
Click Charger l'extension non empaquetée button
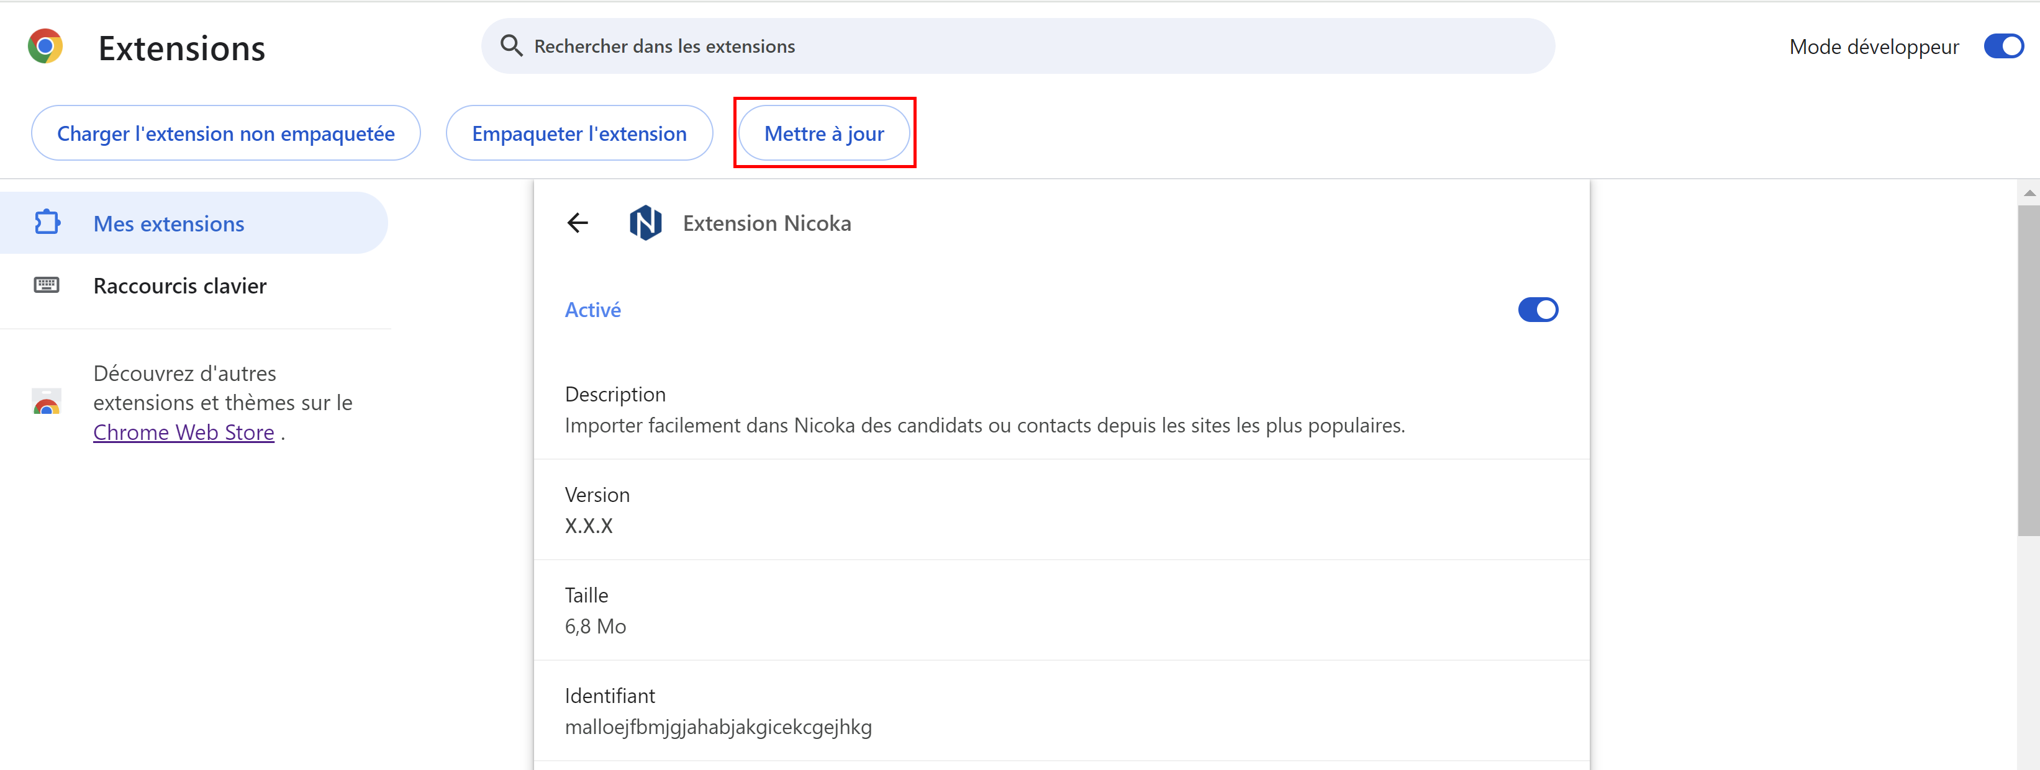pyautogui.click(x=225, y=133)
